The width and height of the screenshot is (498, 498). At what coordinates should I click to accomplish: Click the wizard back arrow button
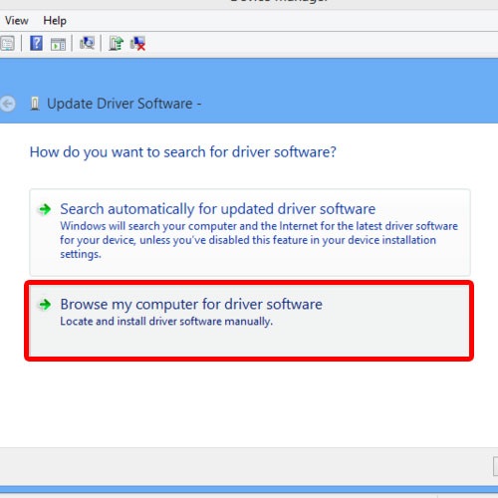coord(7,104)
